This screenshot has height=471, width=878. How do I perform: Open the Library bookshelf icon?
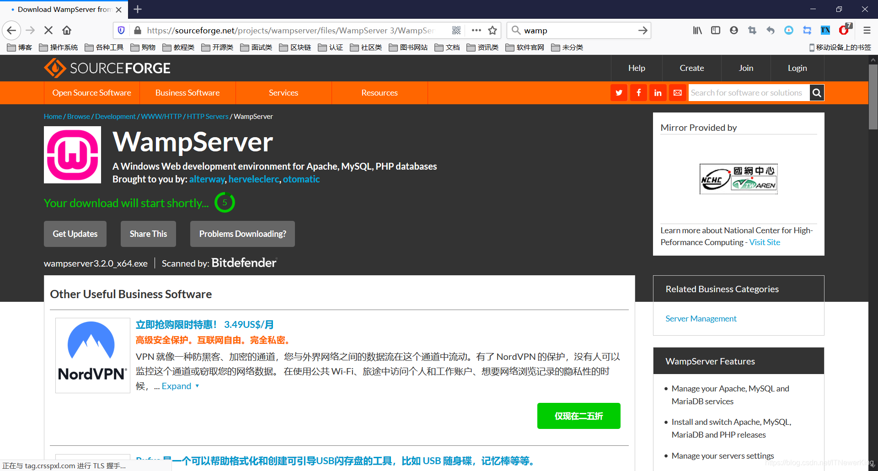697,30
